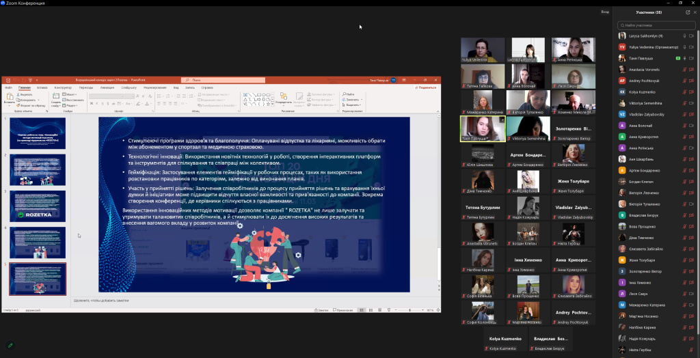Click muted mic icon for Anastasia Voronets
This screenshot has width=700, height=358.
[x=684, y=69]
